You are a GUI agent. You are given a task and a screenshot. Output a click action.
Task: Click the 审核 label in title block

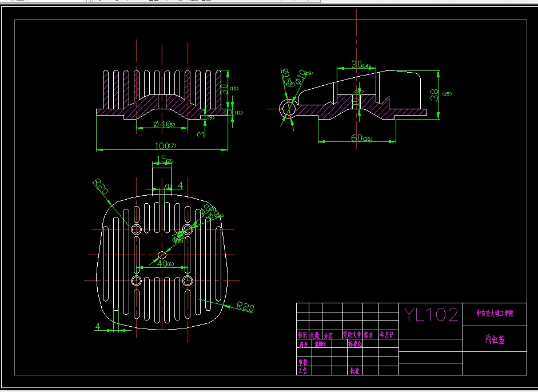pyautogui.click(x=303, y=362)
